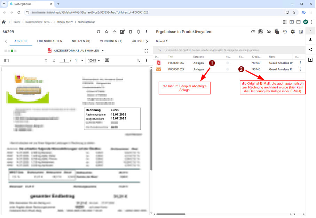The height and width of the screenshot is (218, 316).
Task: Reload page with Chrome reload button
Action: click(x=19, y=12)
